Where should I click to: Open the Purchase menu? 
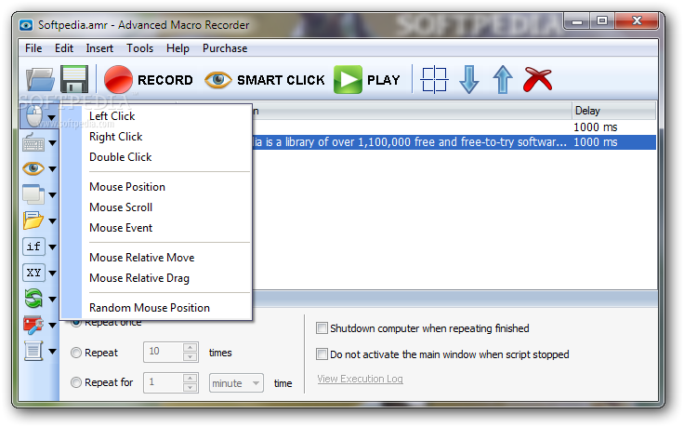tap(225, 48)
